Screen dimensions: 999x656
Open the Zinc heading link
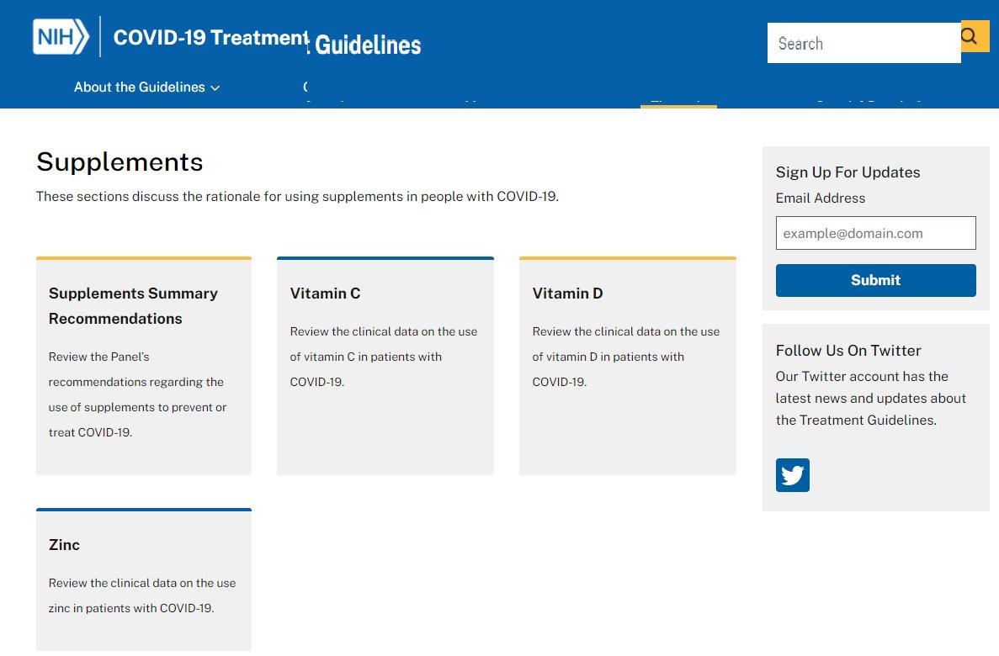tap(64, 545)
